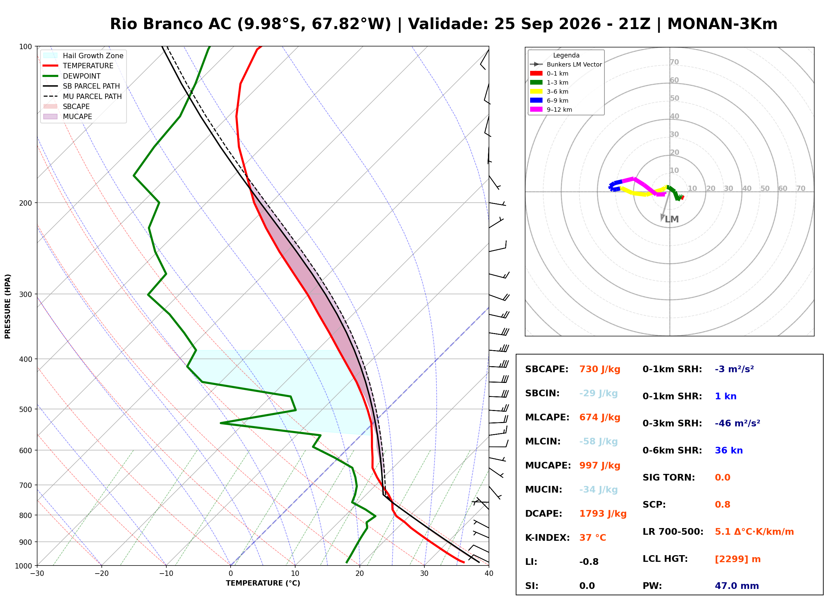
Task: Click the 500 hPa pressure axis label
Action: pos(25,409)
